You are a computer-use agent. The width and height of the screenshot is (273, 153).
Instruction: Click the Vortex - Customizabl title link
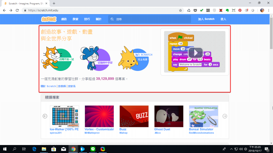tap(99, 129)
